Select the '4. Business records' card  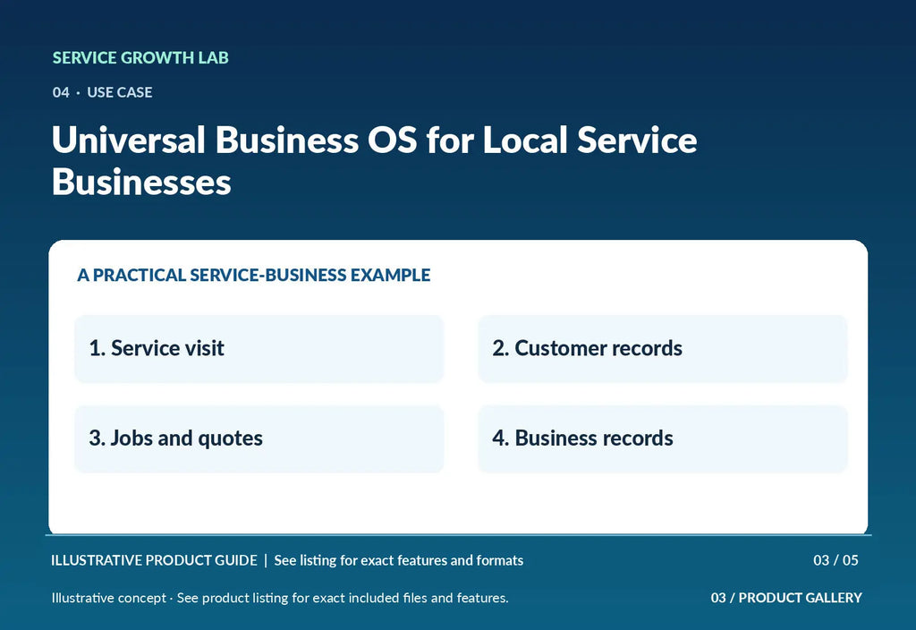tap(663, 438)
